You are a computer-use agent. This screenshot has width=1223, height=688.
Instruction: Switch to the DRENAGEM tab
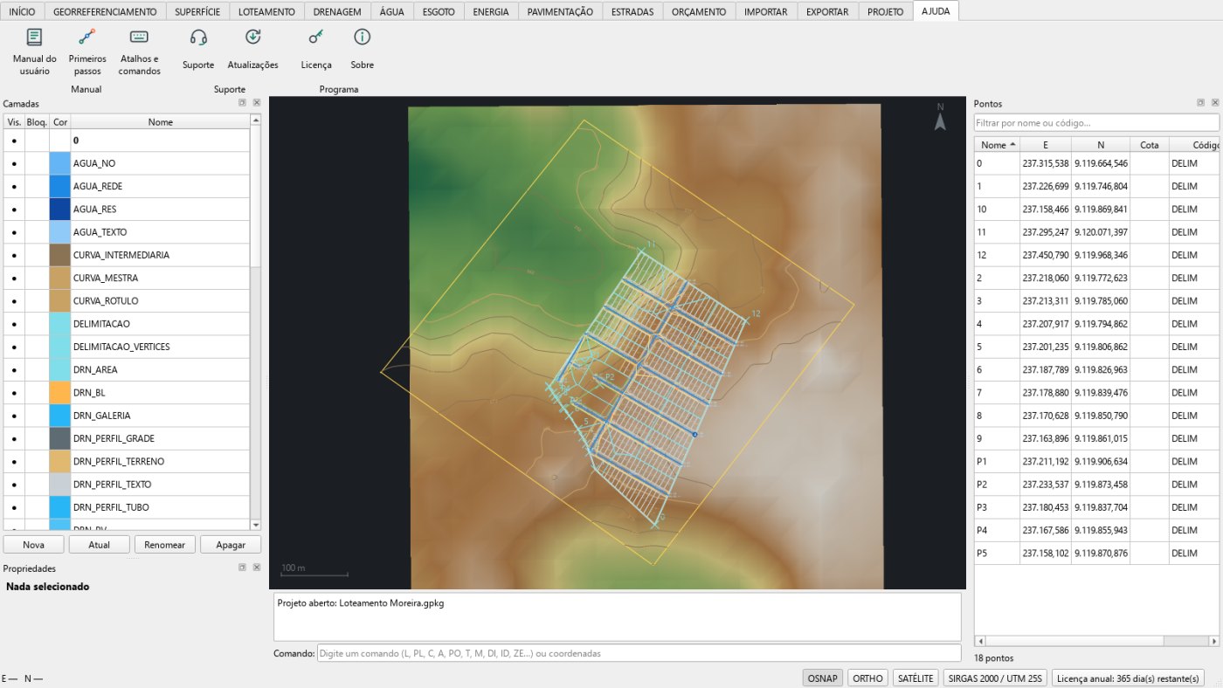338,11
